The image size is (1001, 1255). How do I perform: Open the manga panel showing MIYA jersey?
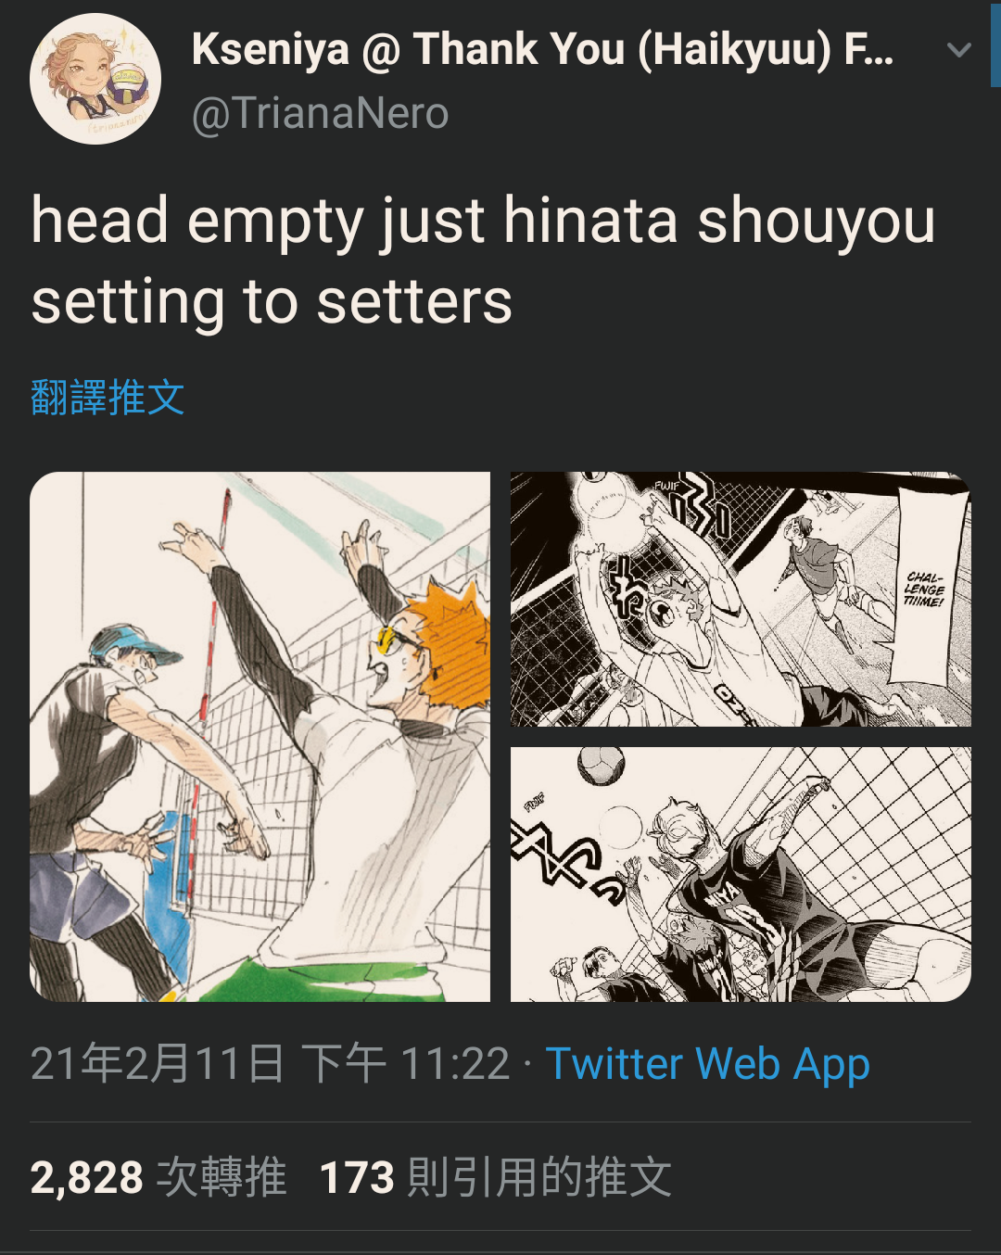coord(741,874)
